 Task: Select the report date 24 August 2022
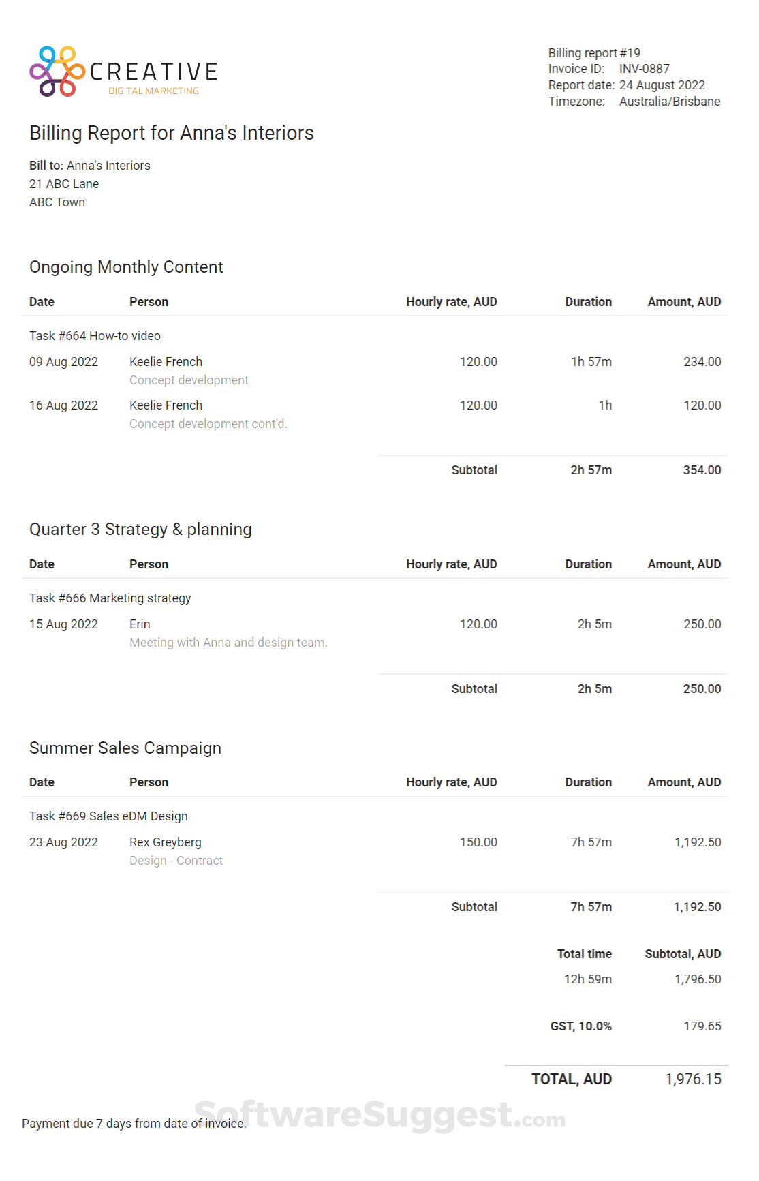[662, 85]
